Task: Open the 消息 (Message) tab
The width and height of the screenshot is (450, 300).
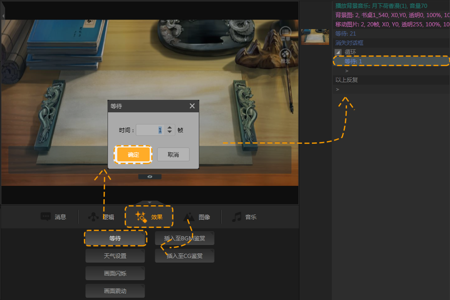Action: pos(53,217)
